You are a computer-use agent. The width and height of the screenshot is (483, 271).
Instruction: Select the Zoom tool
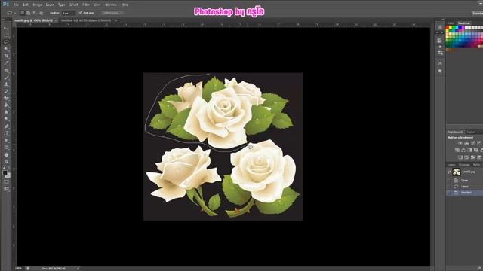tap(6, 162)
